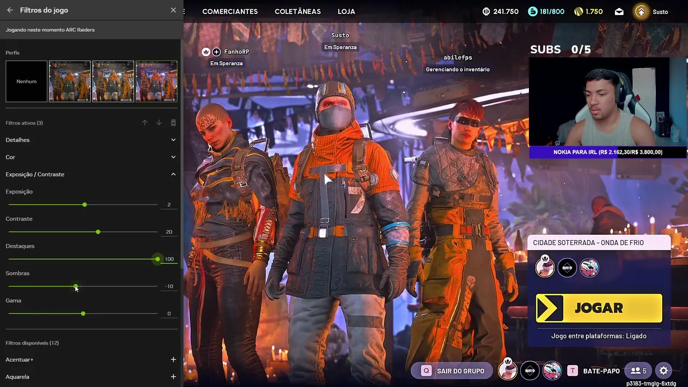Open the LOJA tab
This screenshot has width=688, height=387.
(x=346, y=11)
